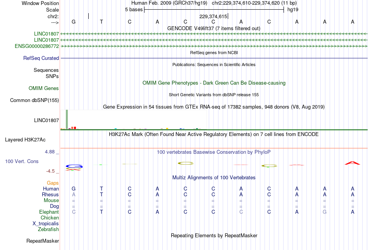The image size is (368, 250).
Task: Open Publications: Sequences in Scientific Articles title
Action: 214,65
